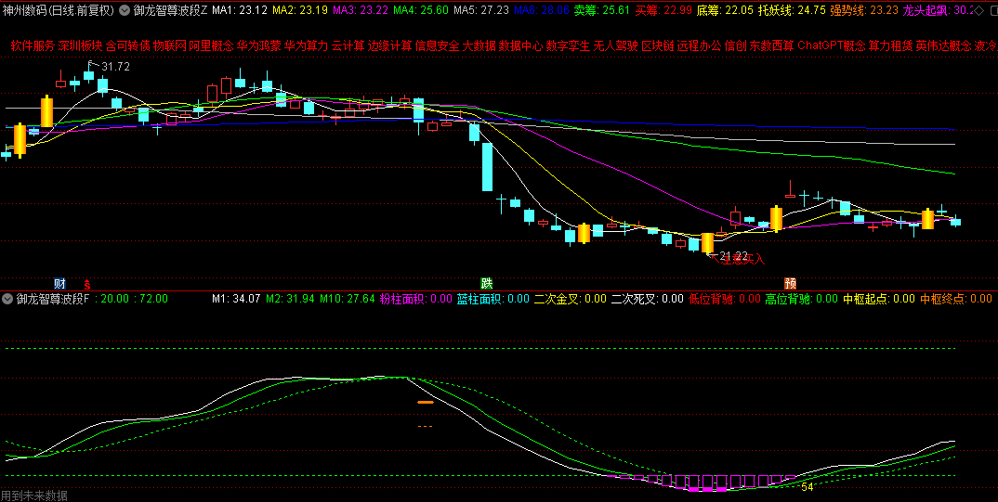Open the 边缘计算 concept tag
The image size is (998, 502).
coord(390,45)
